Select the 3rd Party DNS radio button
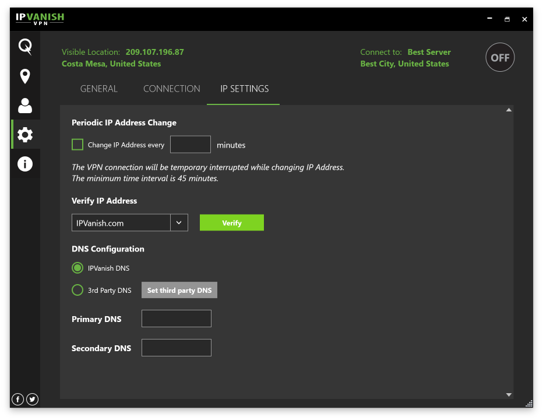 (77, 290)
